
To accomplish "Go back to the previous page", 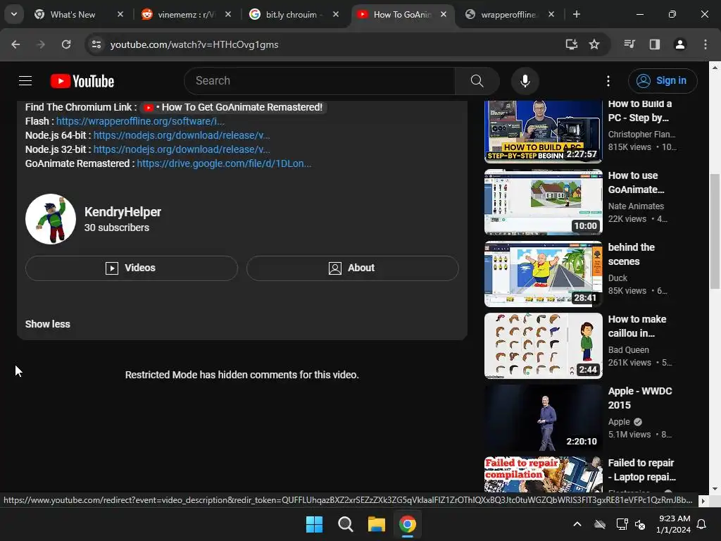I will tap(15, 44).
